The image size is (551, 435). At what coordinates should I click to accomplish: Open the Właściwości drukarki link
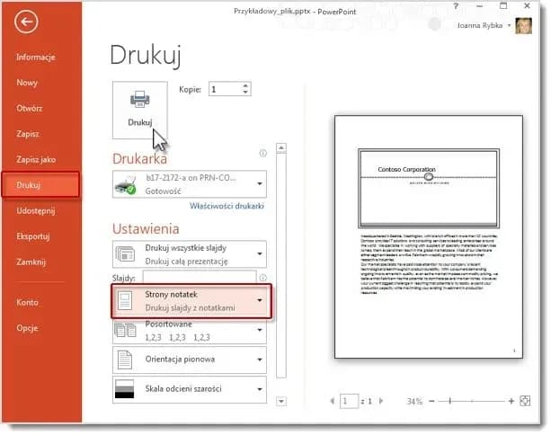[x=227, y=207]
